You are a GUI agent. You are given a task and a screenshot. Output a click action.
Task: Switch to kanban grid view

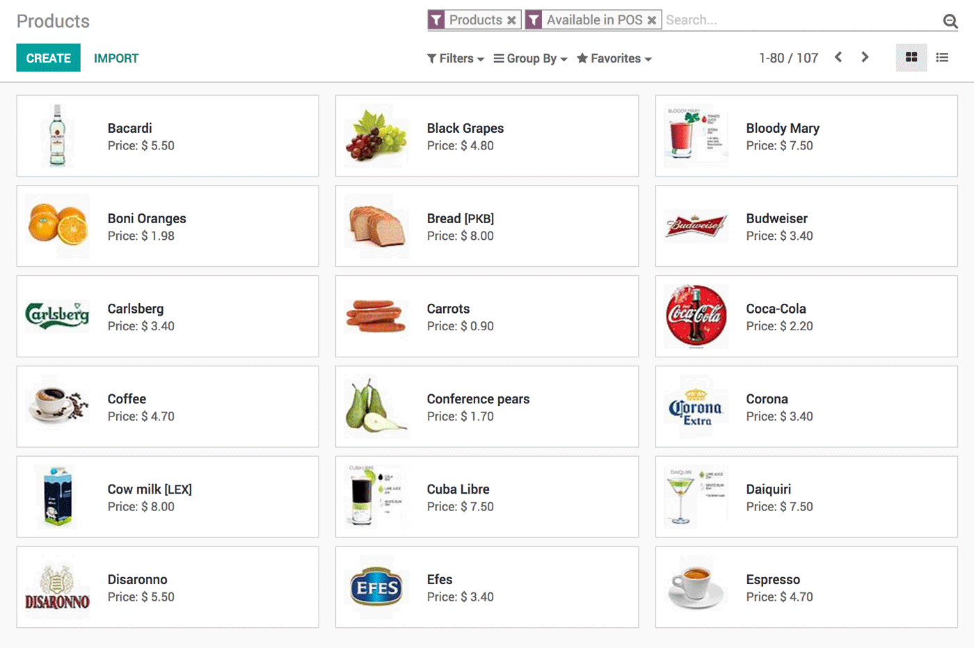coord(911,58)
